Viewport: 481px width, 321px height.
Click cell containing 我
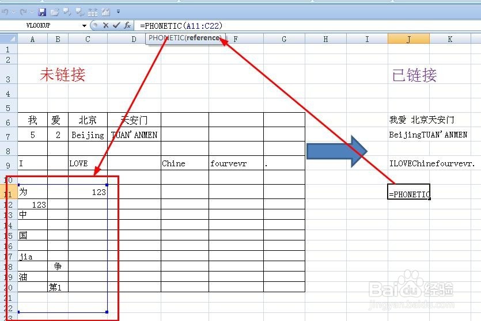(32, 120)
